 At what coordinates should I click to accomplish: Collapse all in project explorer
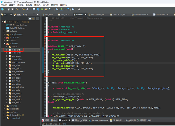click(30, 19)
